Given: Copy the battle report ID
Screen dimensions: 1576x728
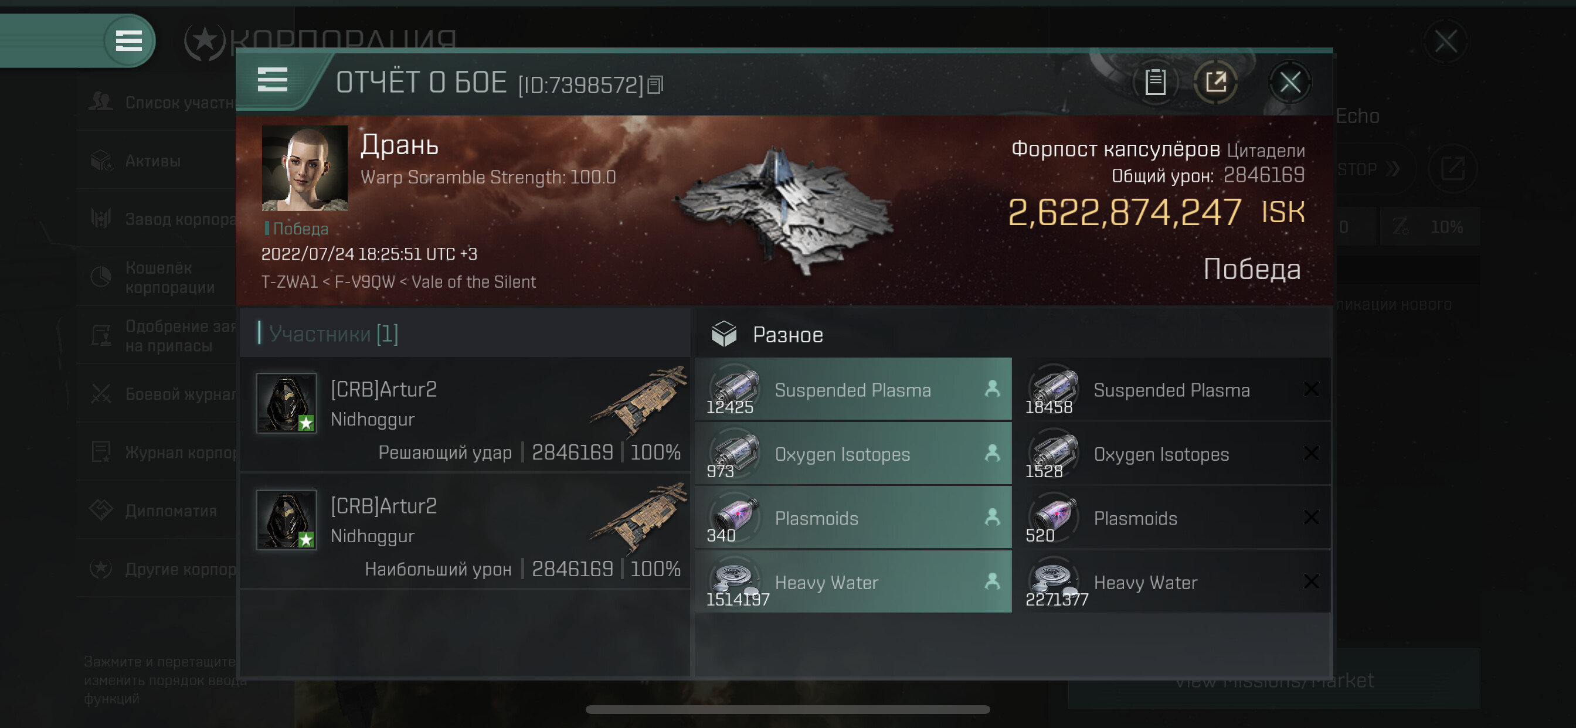Looking at the screenshot, I should pyautogui.click(x=655, y=84).
